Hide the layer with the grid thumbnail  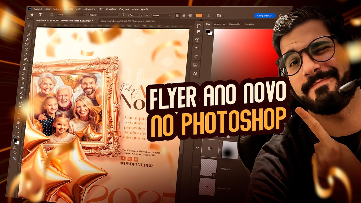(197, 147)
